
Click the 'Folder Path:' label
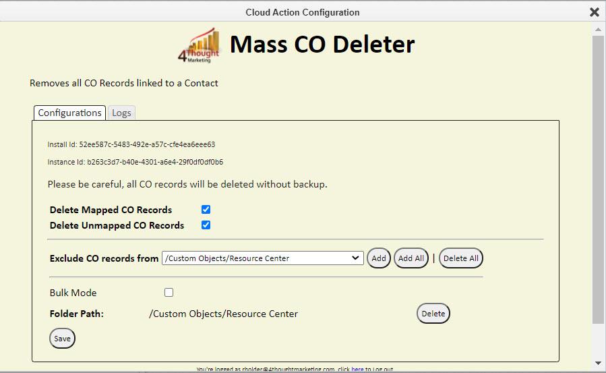click(x=77, y=314)
